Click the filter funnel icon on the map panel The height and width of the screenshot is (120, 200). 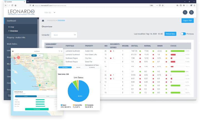point(59,51)
